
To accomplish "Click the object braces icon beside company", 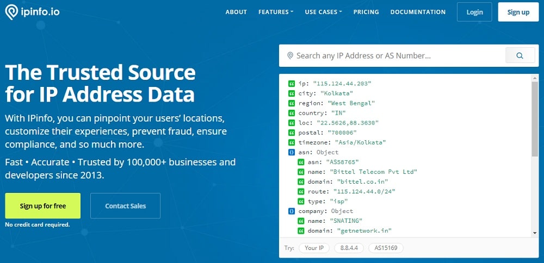I will [292, 211].
